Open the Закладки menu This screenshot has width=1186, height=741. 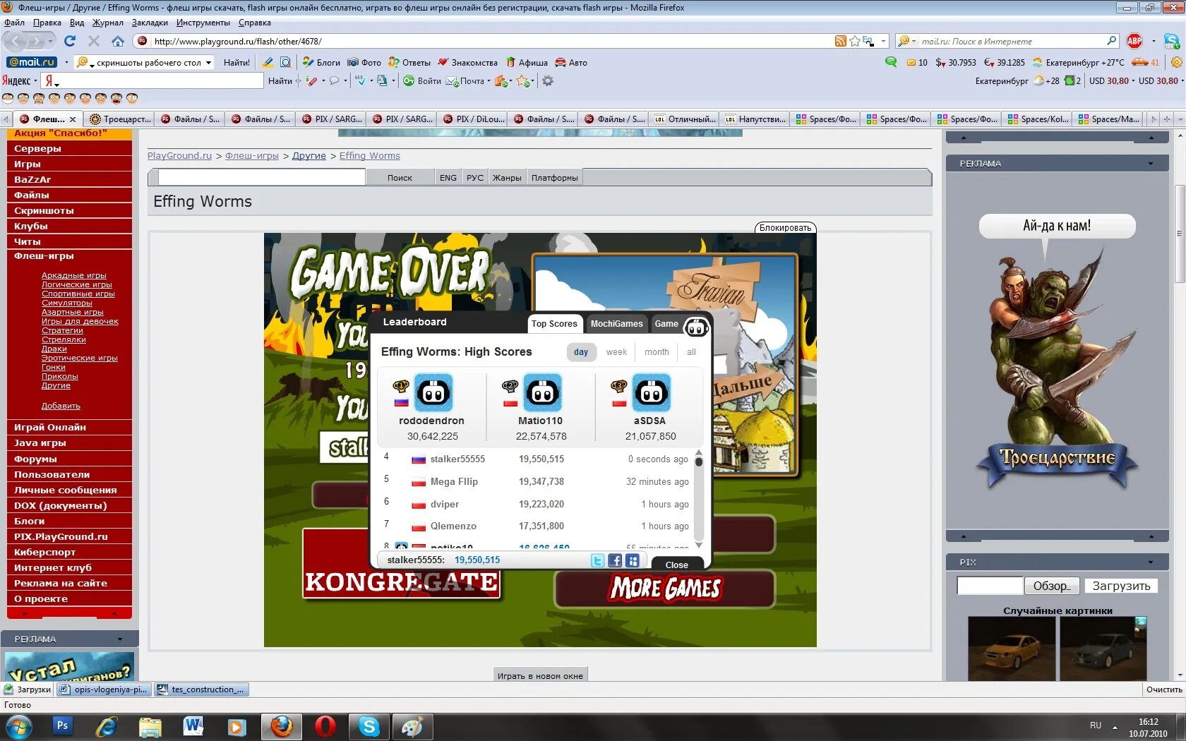click(150, 23)
